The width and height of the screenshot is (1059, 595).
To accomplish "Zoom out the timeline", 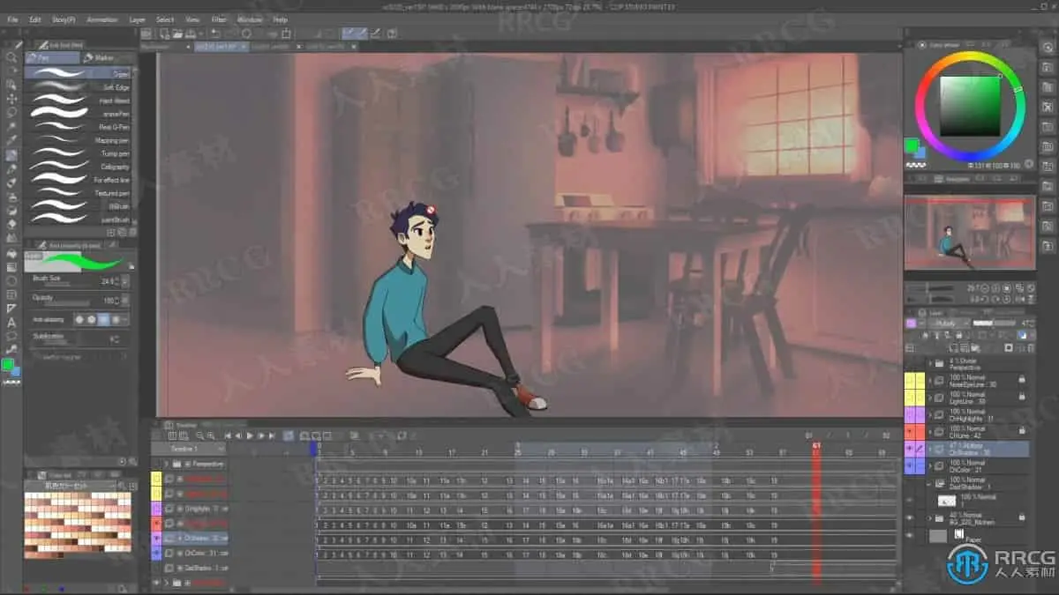I will click(200, 435).
